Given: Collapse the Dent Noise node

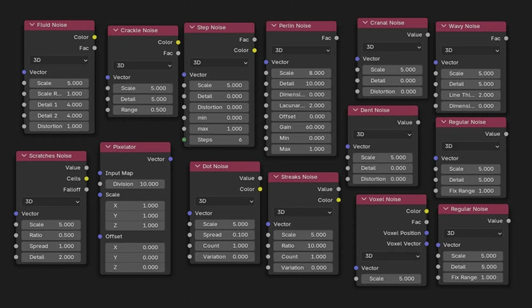Looking at the screenshot, I should pos(355,110).
